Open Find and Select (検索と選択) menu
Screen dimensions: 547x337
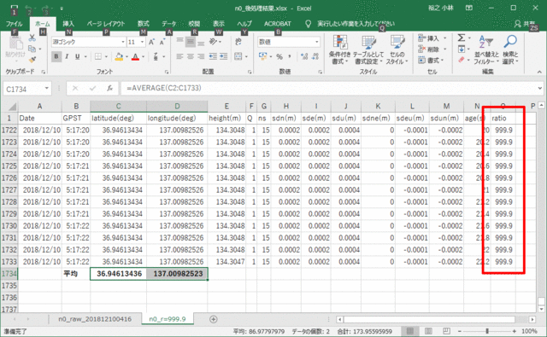pyautogui.click(x=510, y=49)
